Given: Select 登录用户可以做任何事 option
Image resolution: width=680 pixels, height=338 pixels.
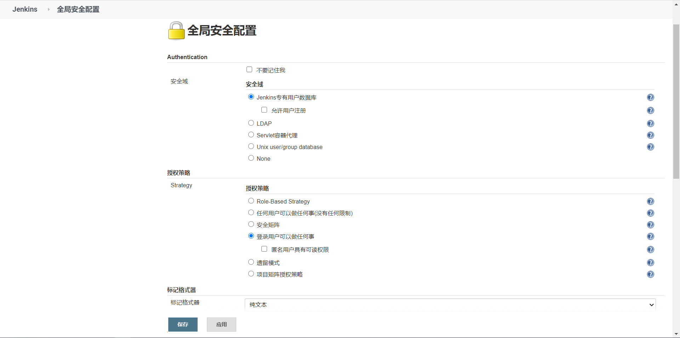Looking at the screenshot, I should (x=251, y=236).
